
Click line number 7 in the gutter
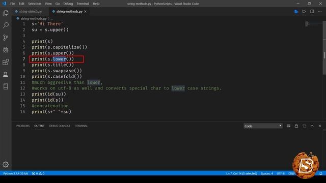click(24, 59)
